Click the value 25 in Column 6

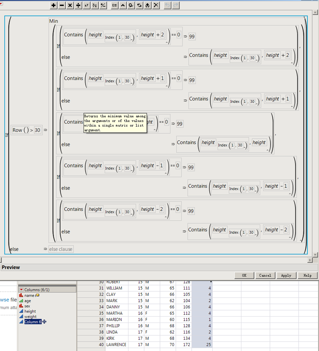point(208,345)
